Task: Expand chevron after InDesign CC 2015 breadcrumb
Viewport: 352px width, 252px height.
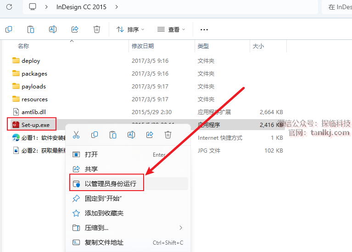Action: 117,7
